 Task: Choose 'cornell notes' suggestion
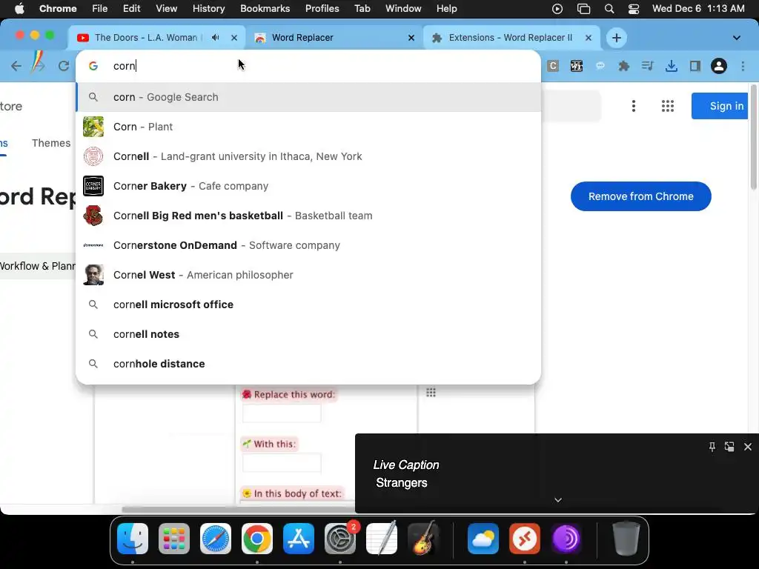(x=308, y=334)
